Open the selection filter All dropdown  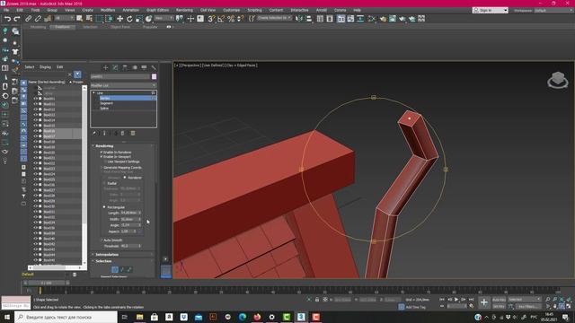click(64, 18)
